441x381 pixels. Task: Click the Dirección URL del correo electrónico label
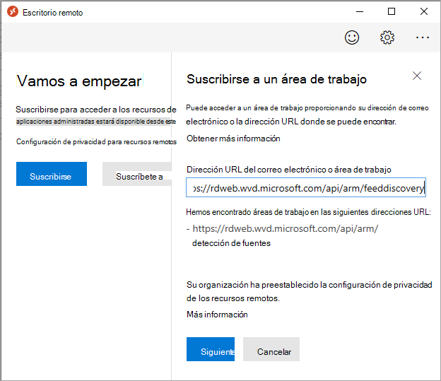pyautogui.click(x=289, y=170)
